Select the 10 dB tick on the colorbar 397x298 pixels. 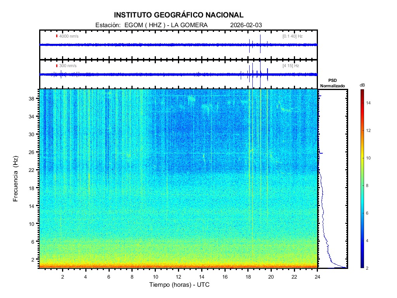(368, 158)
